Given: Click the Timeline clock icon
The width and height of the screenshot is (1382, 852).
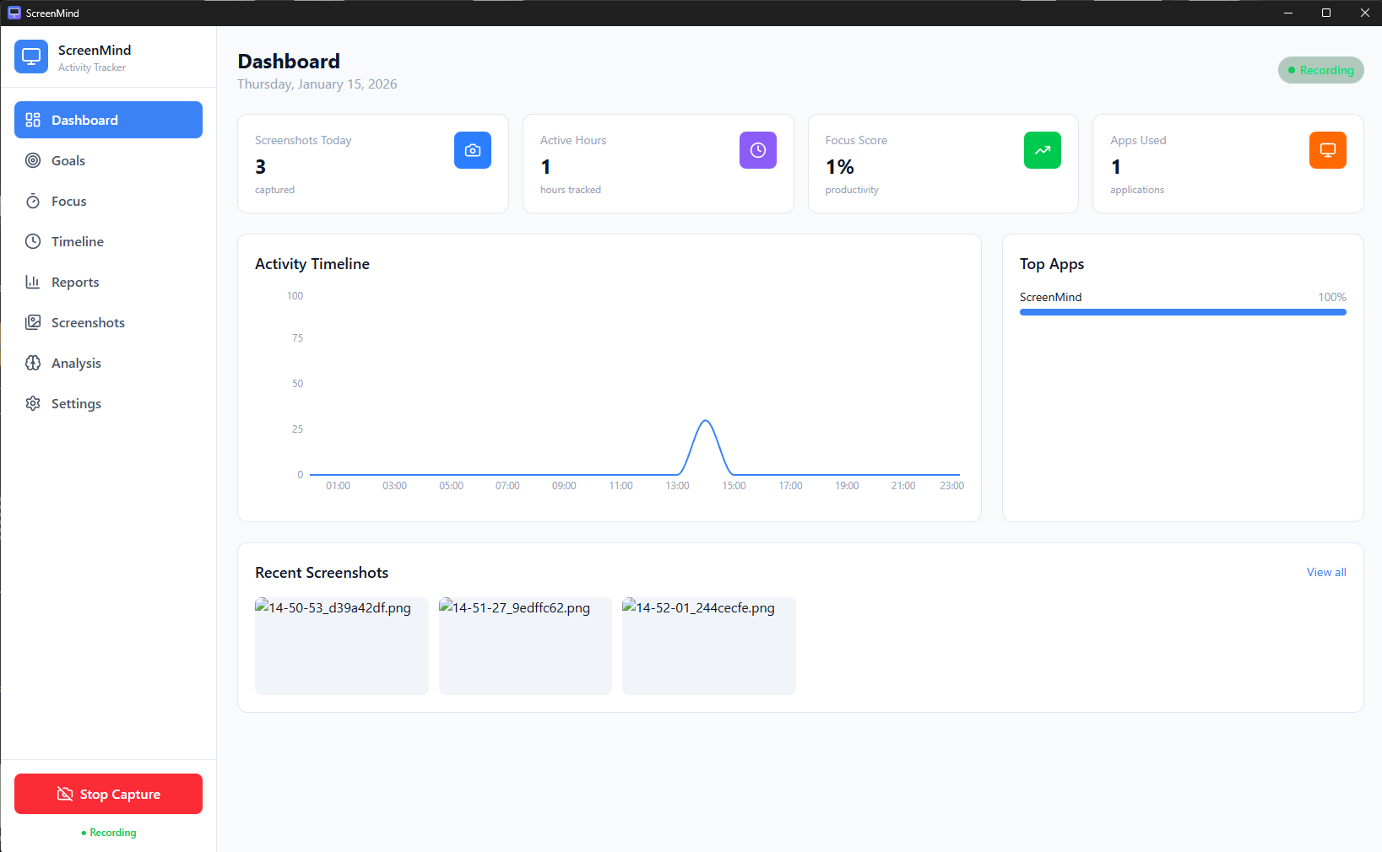Looking at the screenshot, I should [x=32, y=241].
